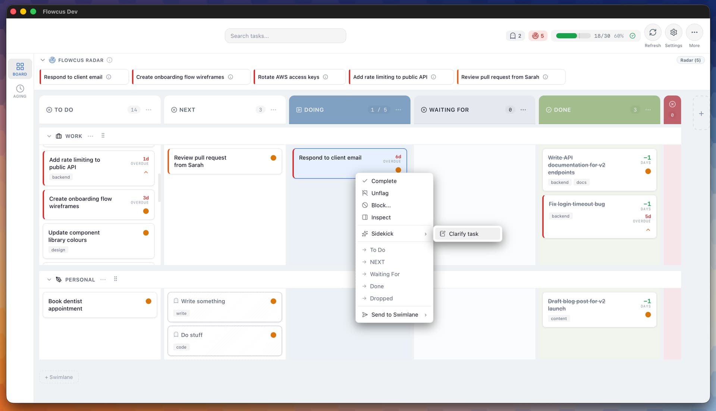
Task: Toggle Radar (5) pill button
Action: click(x=690, y=60)
